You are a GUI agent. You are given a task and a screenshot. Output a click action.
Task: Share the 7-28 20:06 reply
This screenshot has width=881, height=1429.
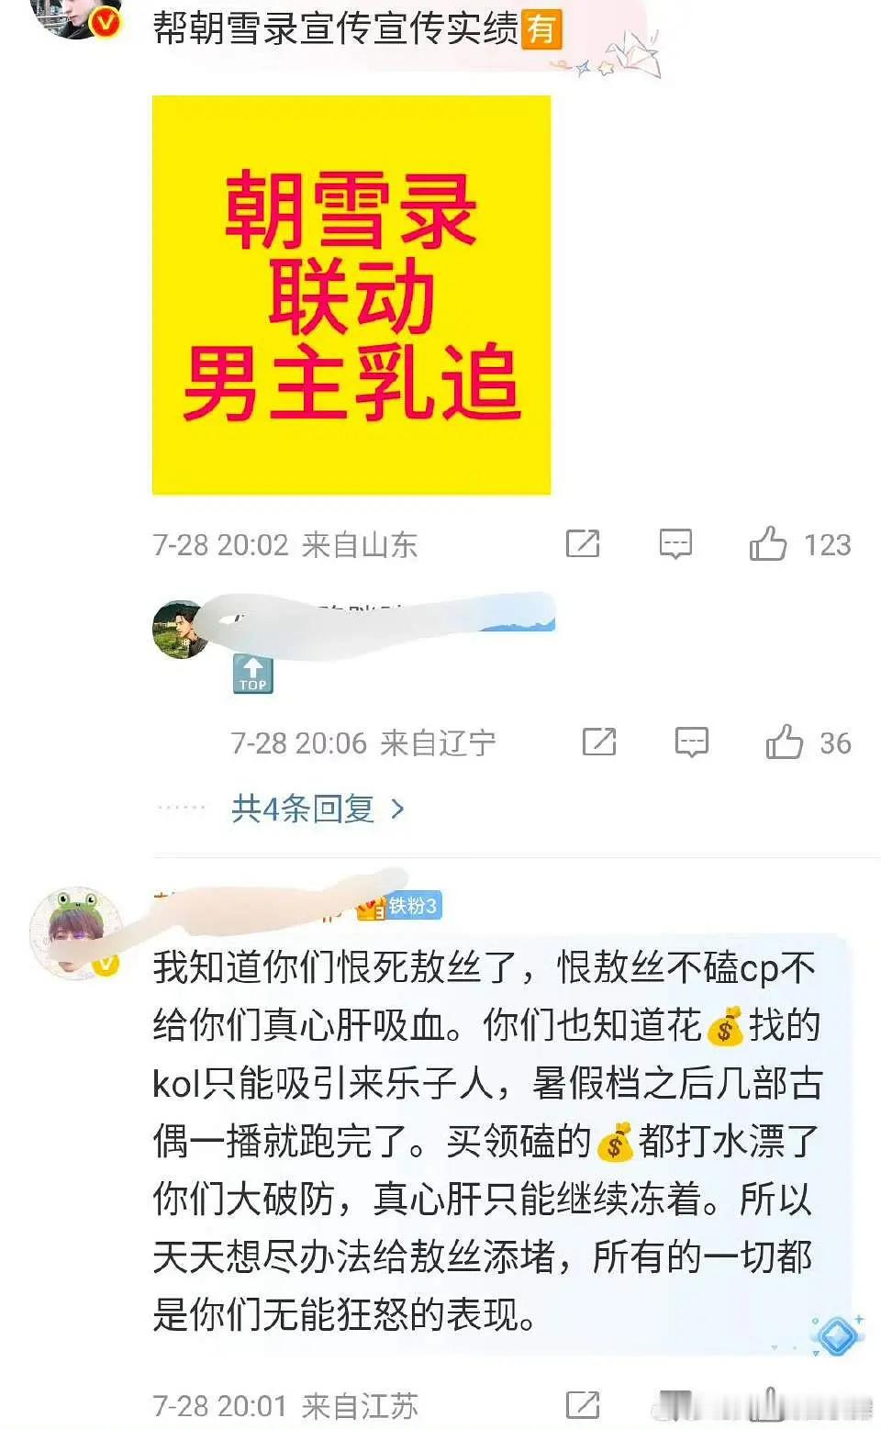tap(599, 742)
